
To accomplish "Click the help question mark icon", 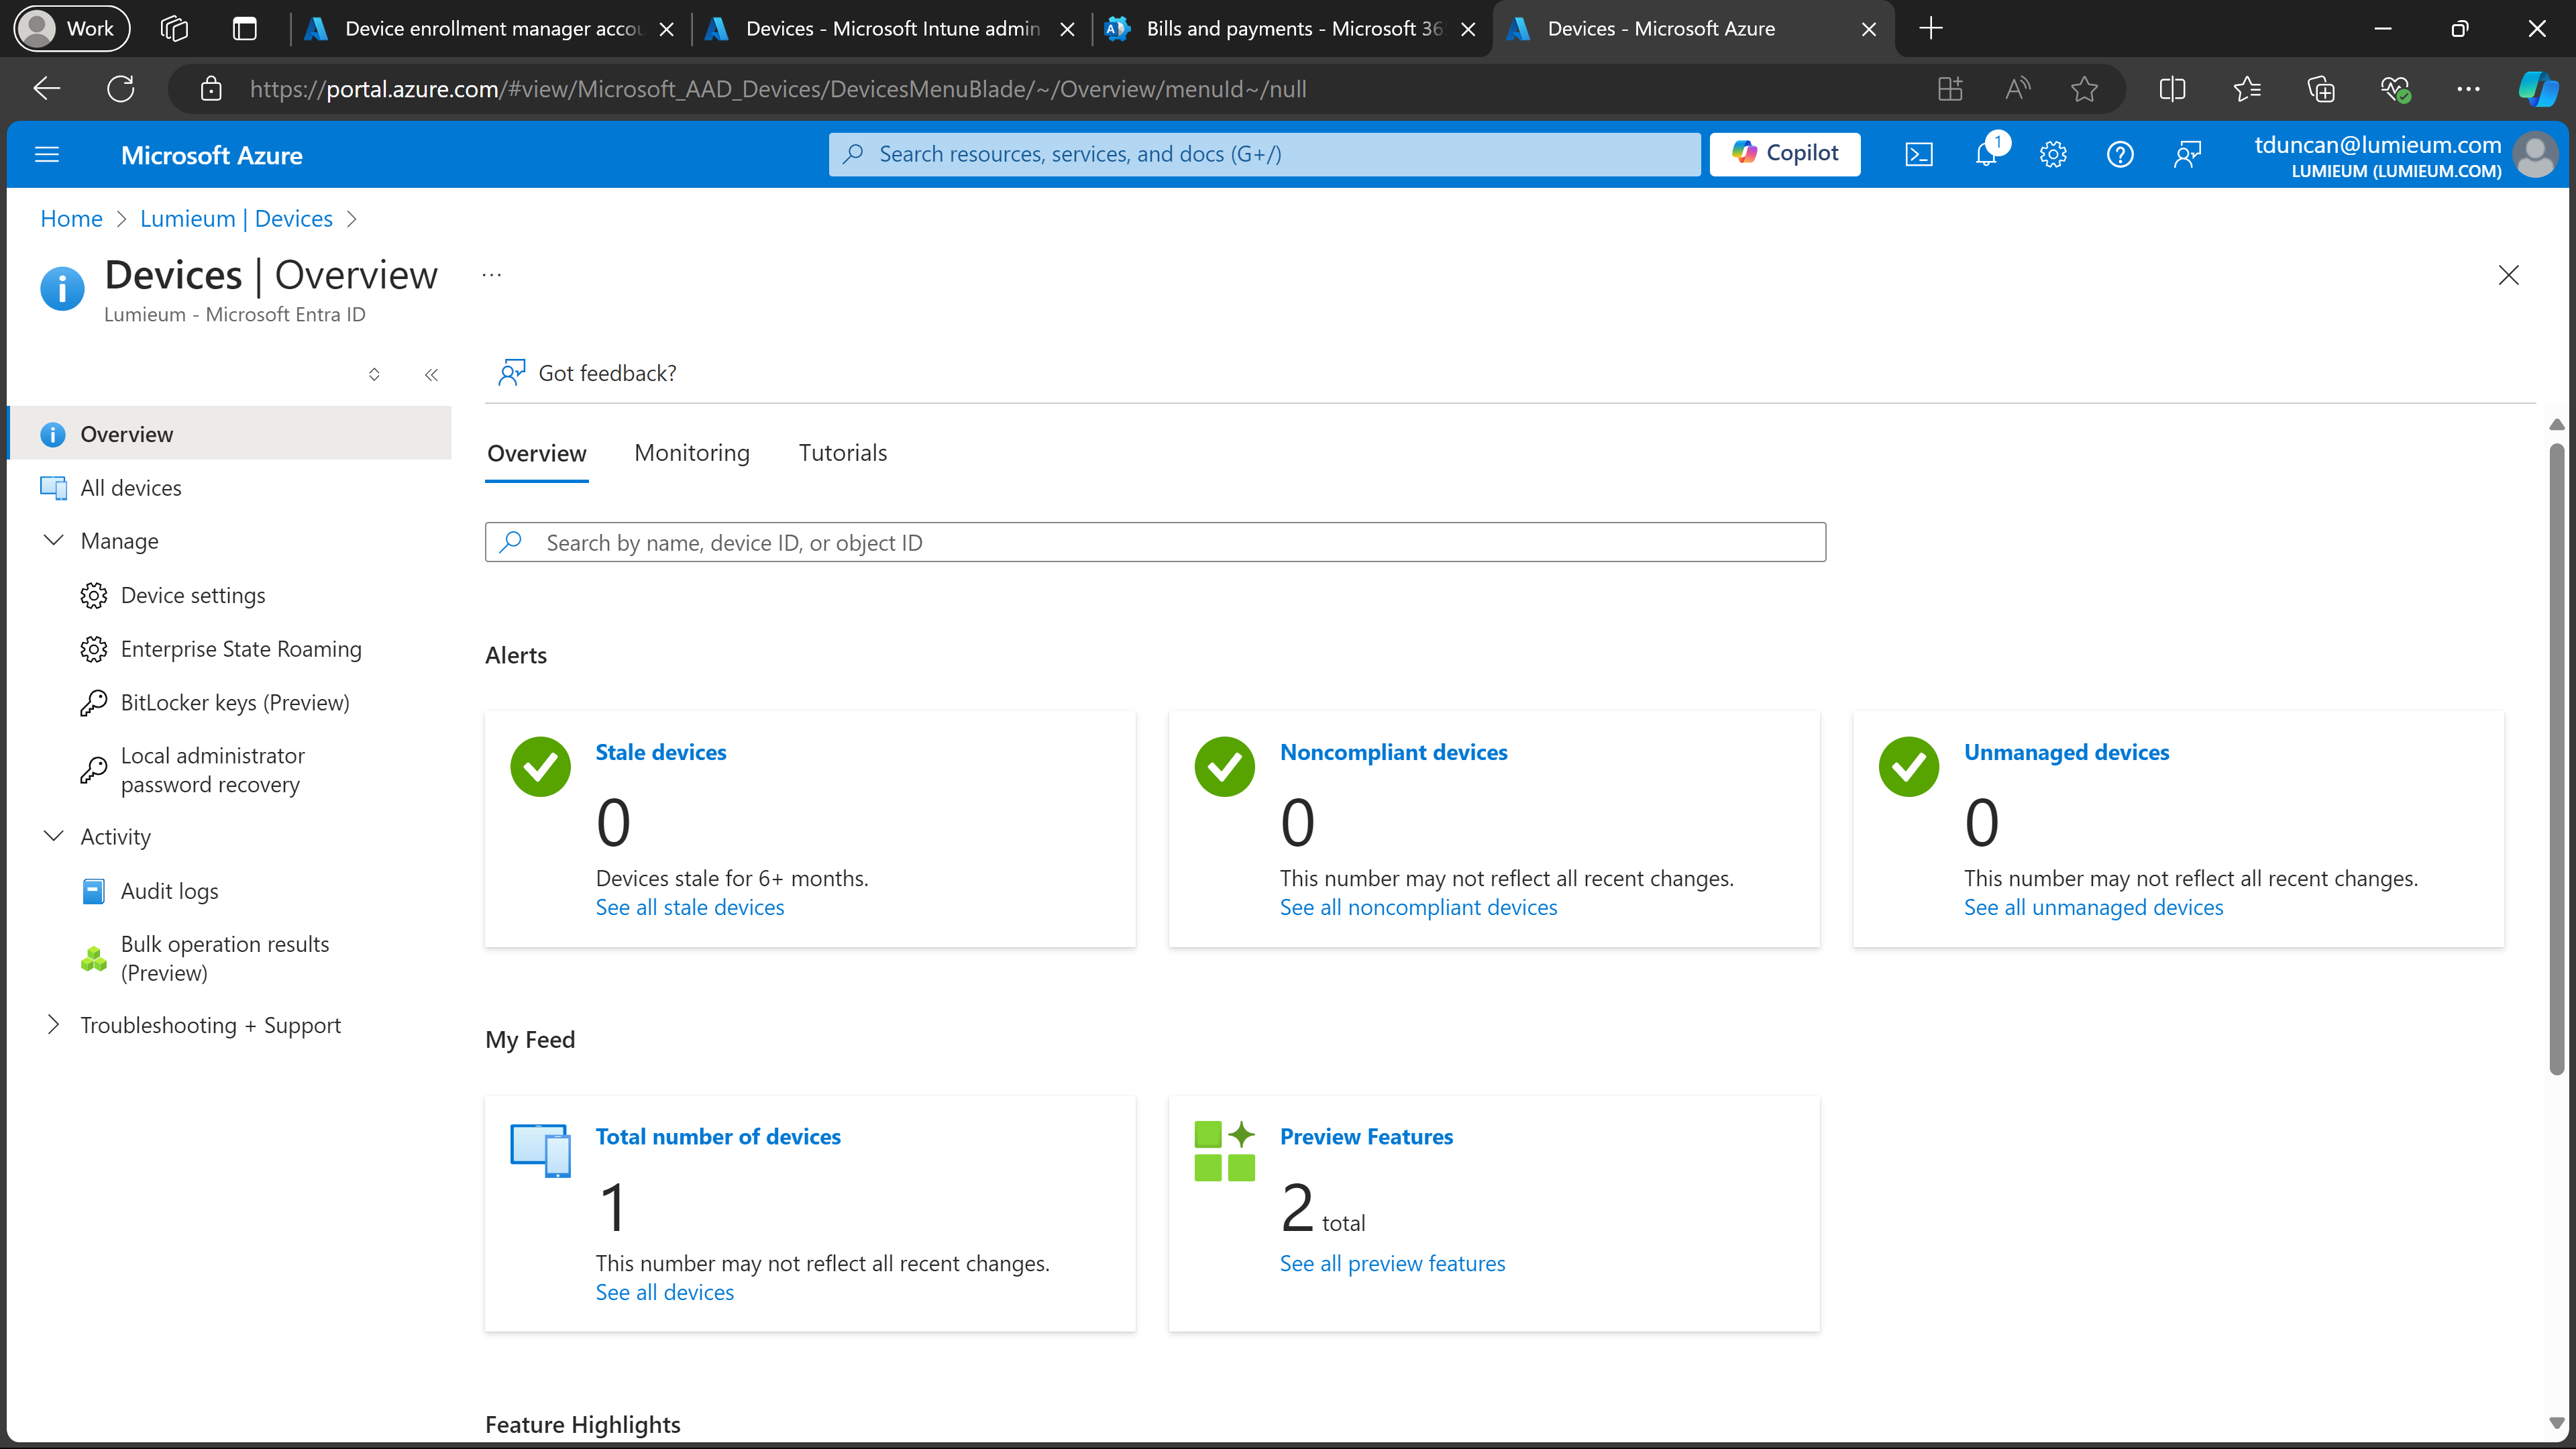I will coord(2119,154).
